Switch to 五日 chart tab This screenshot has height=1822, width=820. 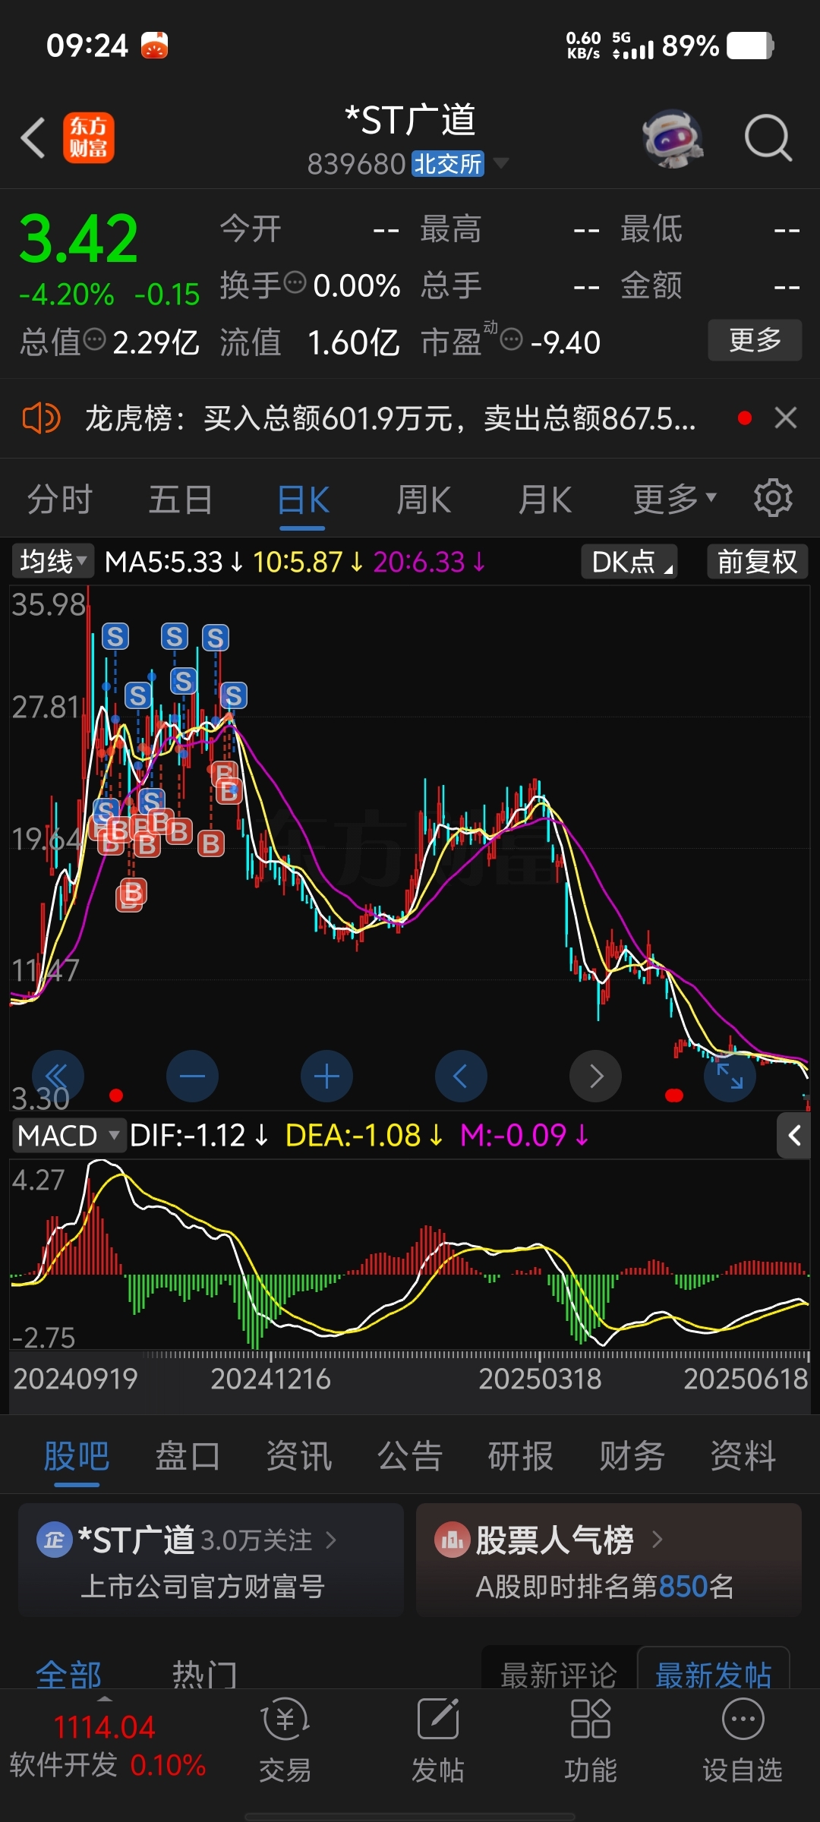(181, 500)
